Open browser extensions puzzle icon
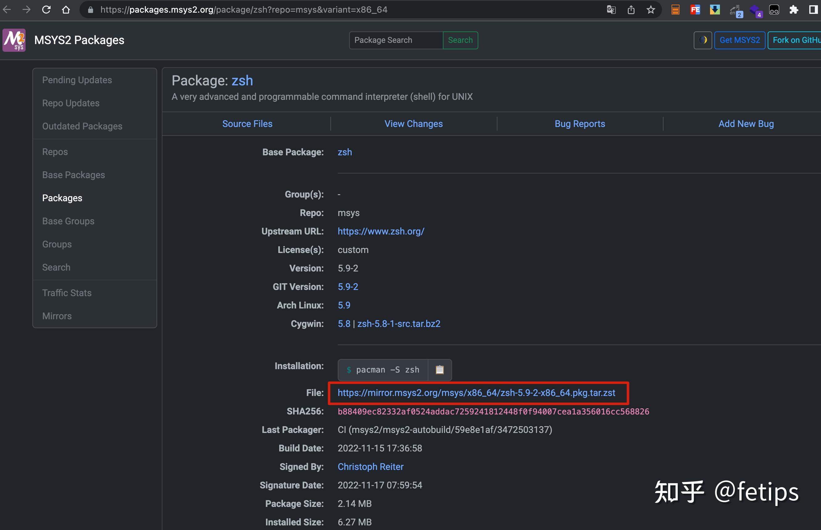Image resolution: width=821 pixels, height=530 pixels. (794, 10)
